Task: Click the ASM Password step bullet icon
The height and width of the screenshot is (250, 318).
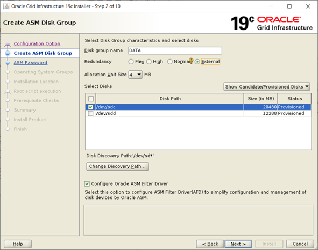Action: click(8, 63)
